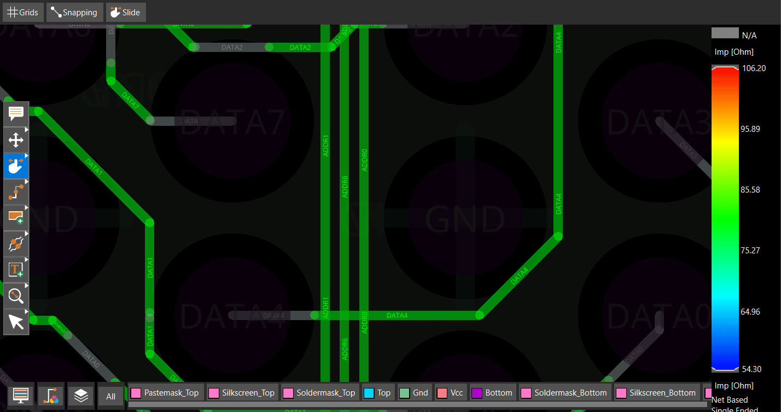This screenshot has height=412, width=781.
Task: Select the comment annotation tool
Action: [x=16, y=114]
